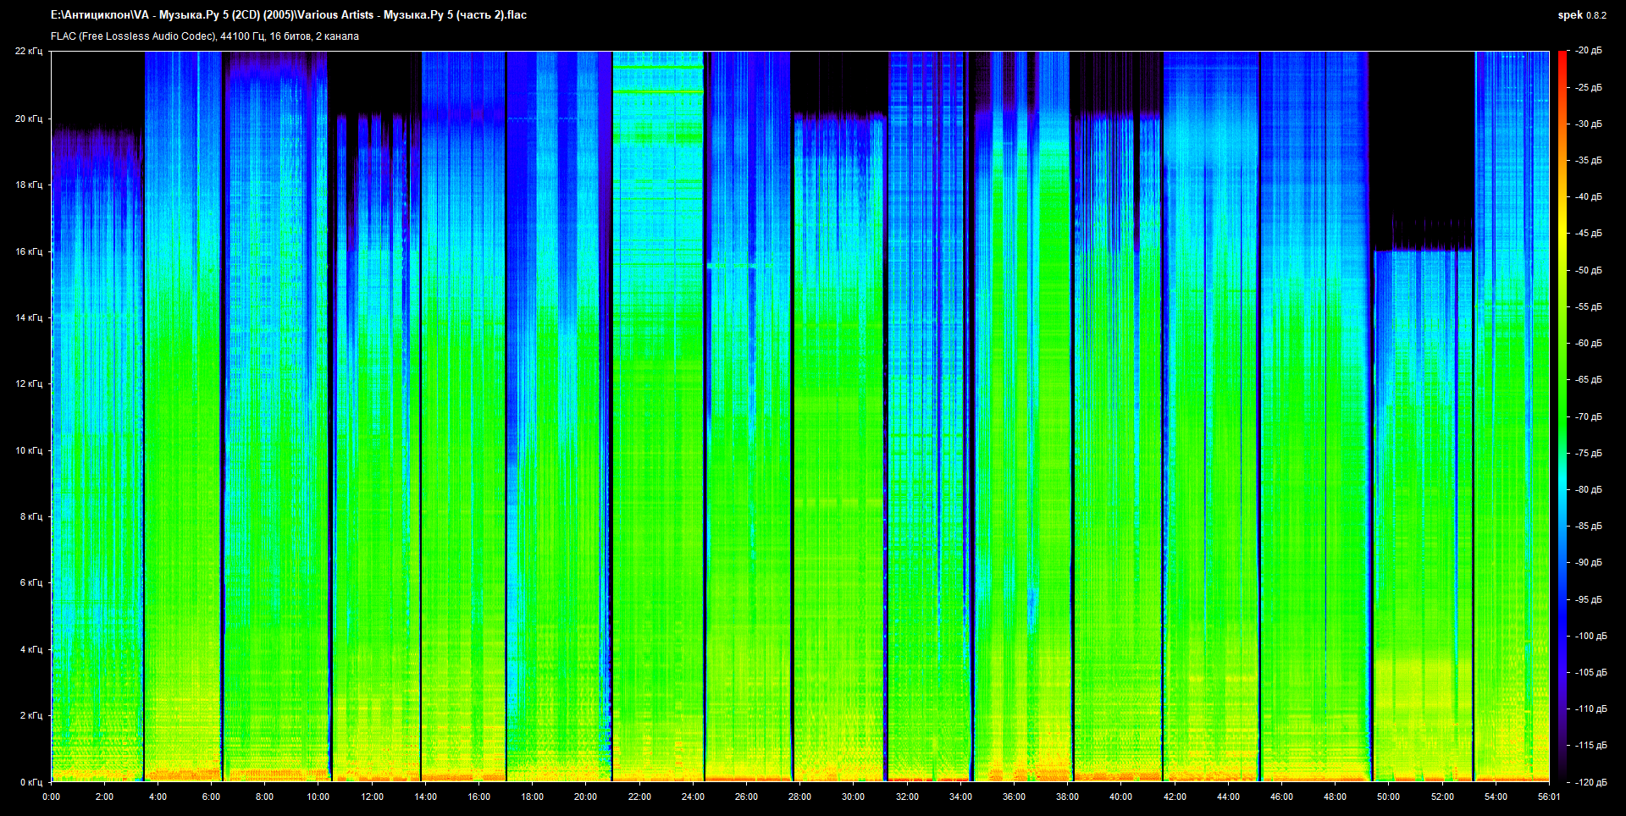Click the FLAC codec info line
Image resolution: width=1626 pixels, height=816 pixels.
[204, 36]
